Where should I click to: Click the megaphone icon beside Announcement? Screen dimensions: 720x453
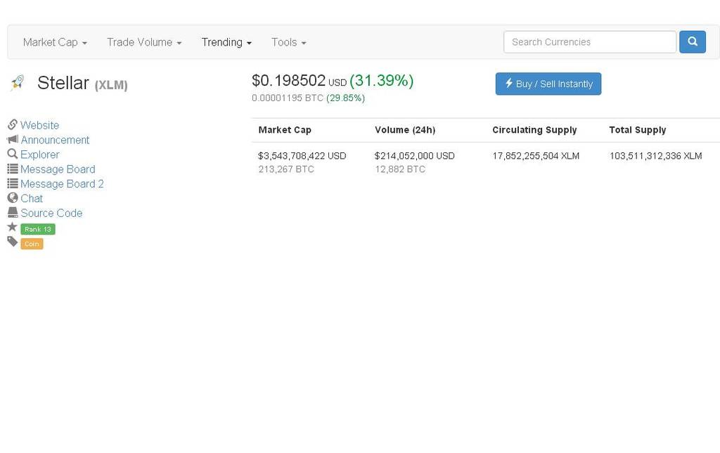(13, 139)
